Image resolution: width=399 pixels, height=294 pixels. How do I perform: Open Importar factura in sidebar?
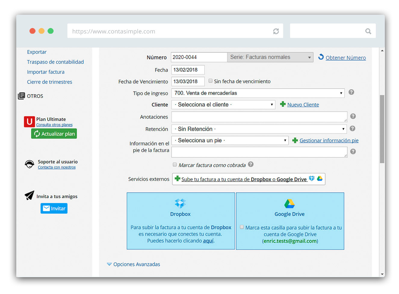pos(46,72)
